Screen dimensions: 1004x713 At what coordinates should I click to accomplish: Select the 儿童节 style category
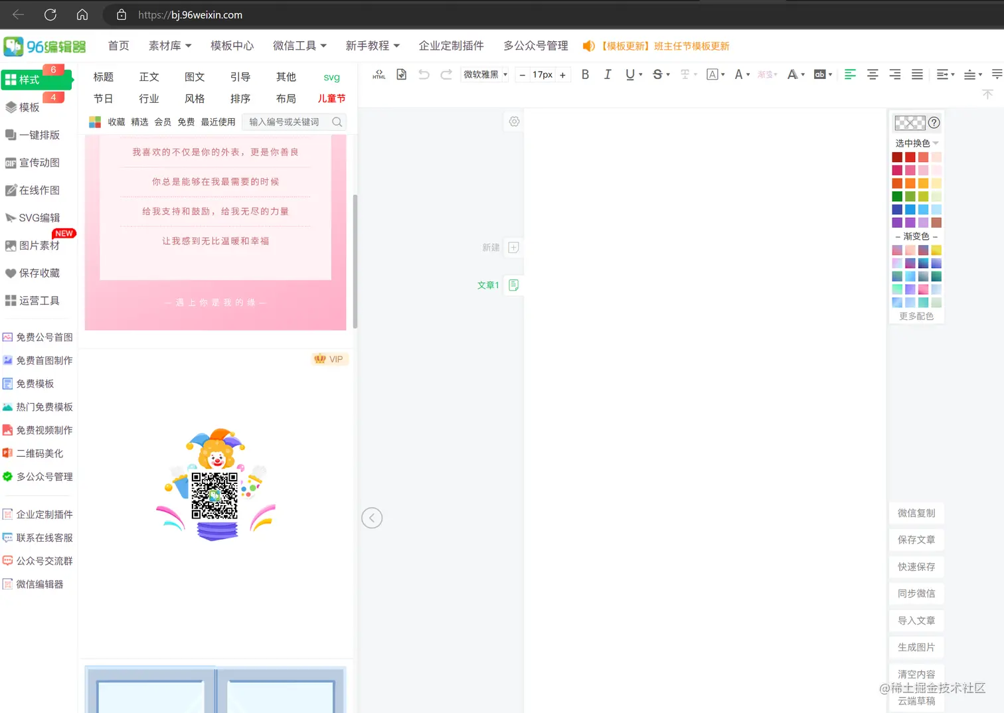pos(331,98)
